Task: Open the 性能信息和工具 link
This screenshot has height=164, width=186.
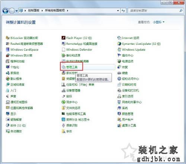Action: point(76,114)
